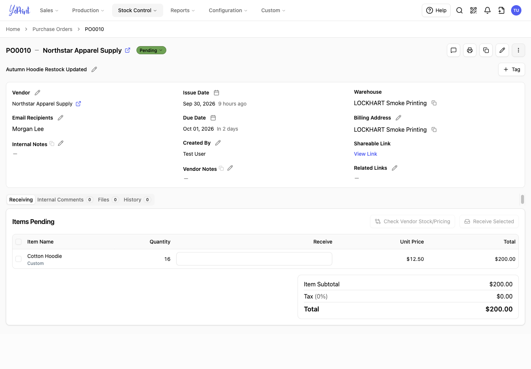Screen dimensions: 531x369
Task: Open the Pending status dropdown
Action: coord(151,50)
